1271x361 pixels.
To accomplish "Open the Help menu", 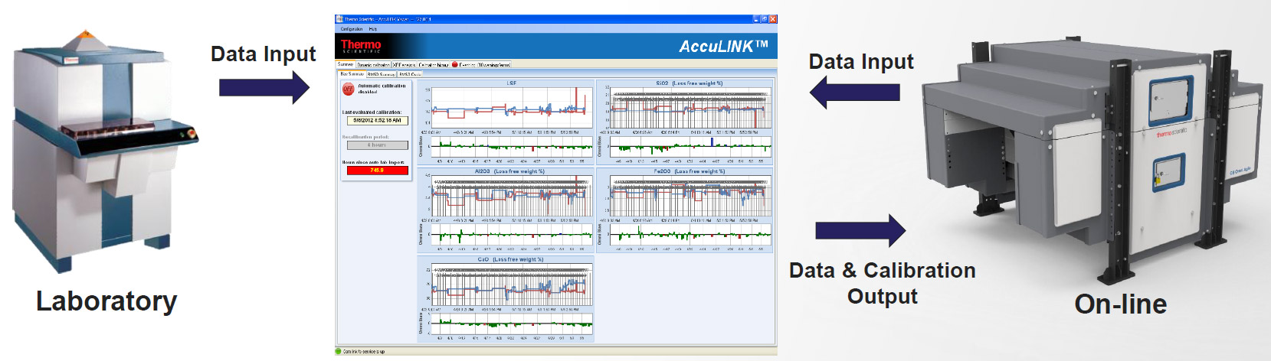I will tap(373, 29).
